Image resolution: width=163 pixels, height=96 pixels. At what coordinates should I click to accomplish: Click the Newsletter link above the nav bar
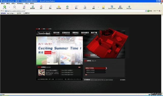point(49,29)
